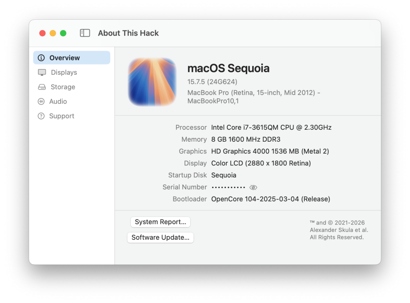Image resolution: width=410 pixels, height=303 pixels.
Task: Click the Storage drive icon
Action: point(42,87)
